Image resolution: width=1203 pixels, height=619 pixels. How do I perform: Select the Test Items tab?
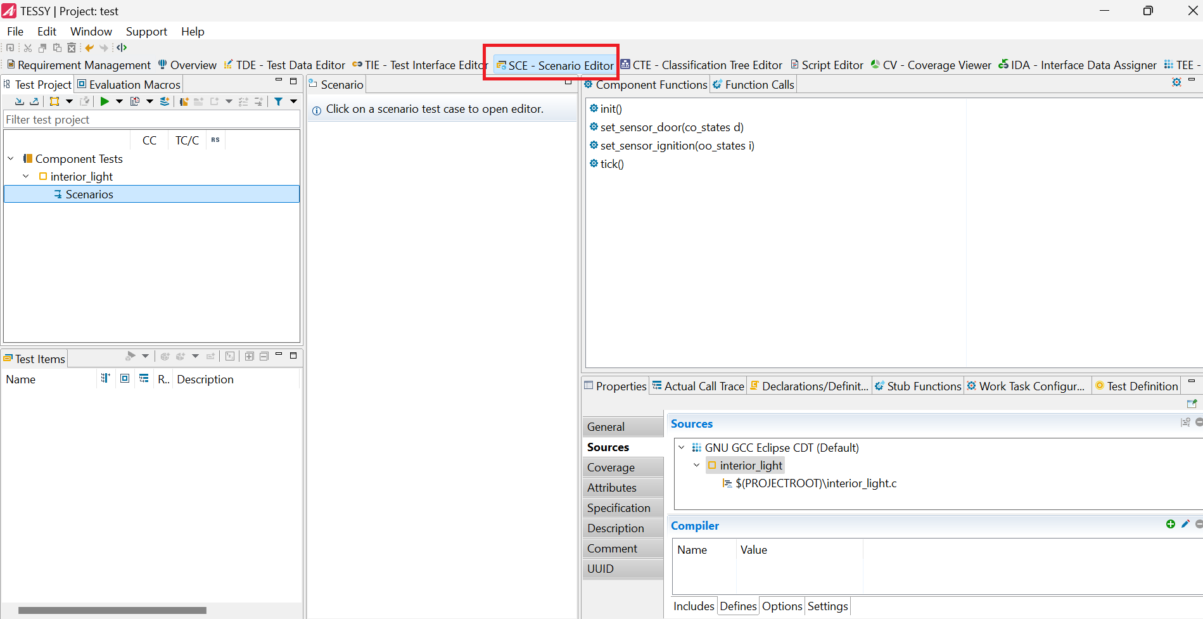(34, 359)
